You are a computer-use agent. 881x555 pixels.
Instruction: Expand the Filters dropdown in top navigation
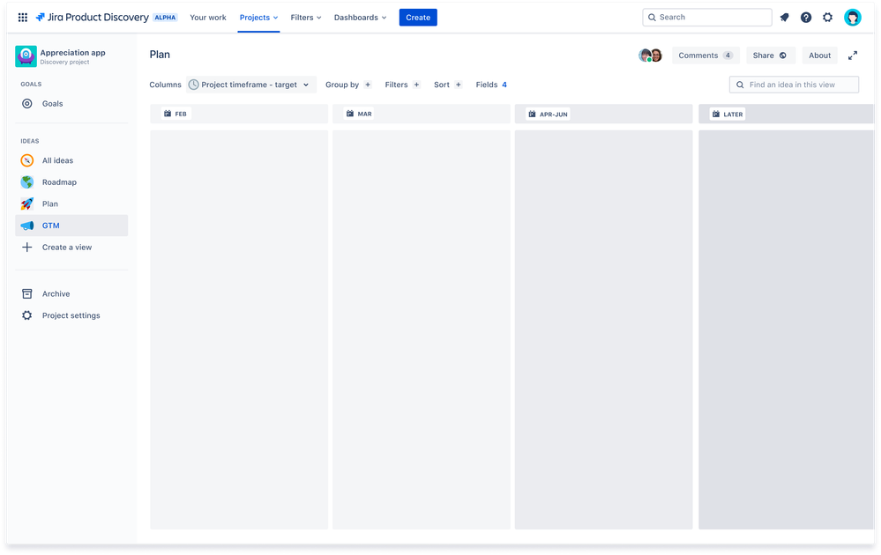[306, 18]
